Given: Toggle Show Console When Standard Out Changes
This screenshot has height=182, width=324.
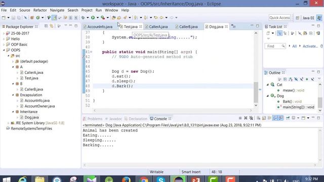Looking at the screenshot, I should [x=275, y=118].
